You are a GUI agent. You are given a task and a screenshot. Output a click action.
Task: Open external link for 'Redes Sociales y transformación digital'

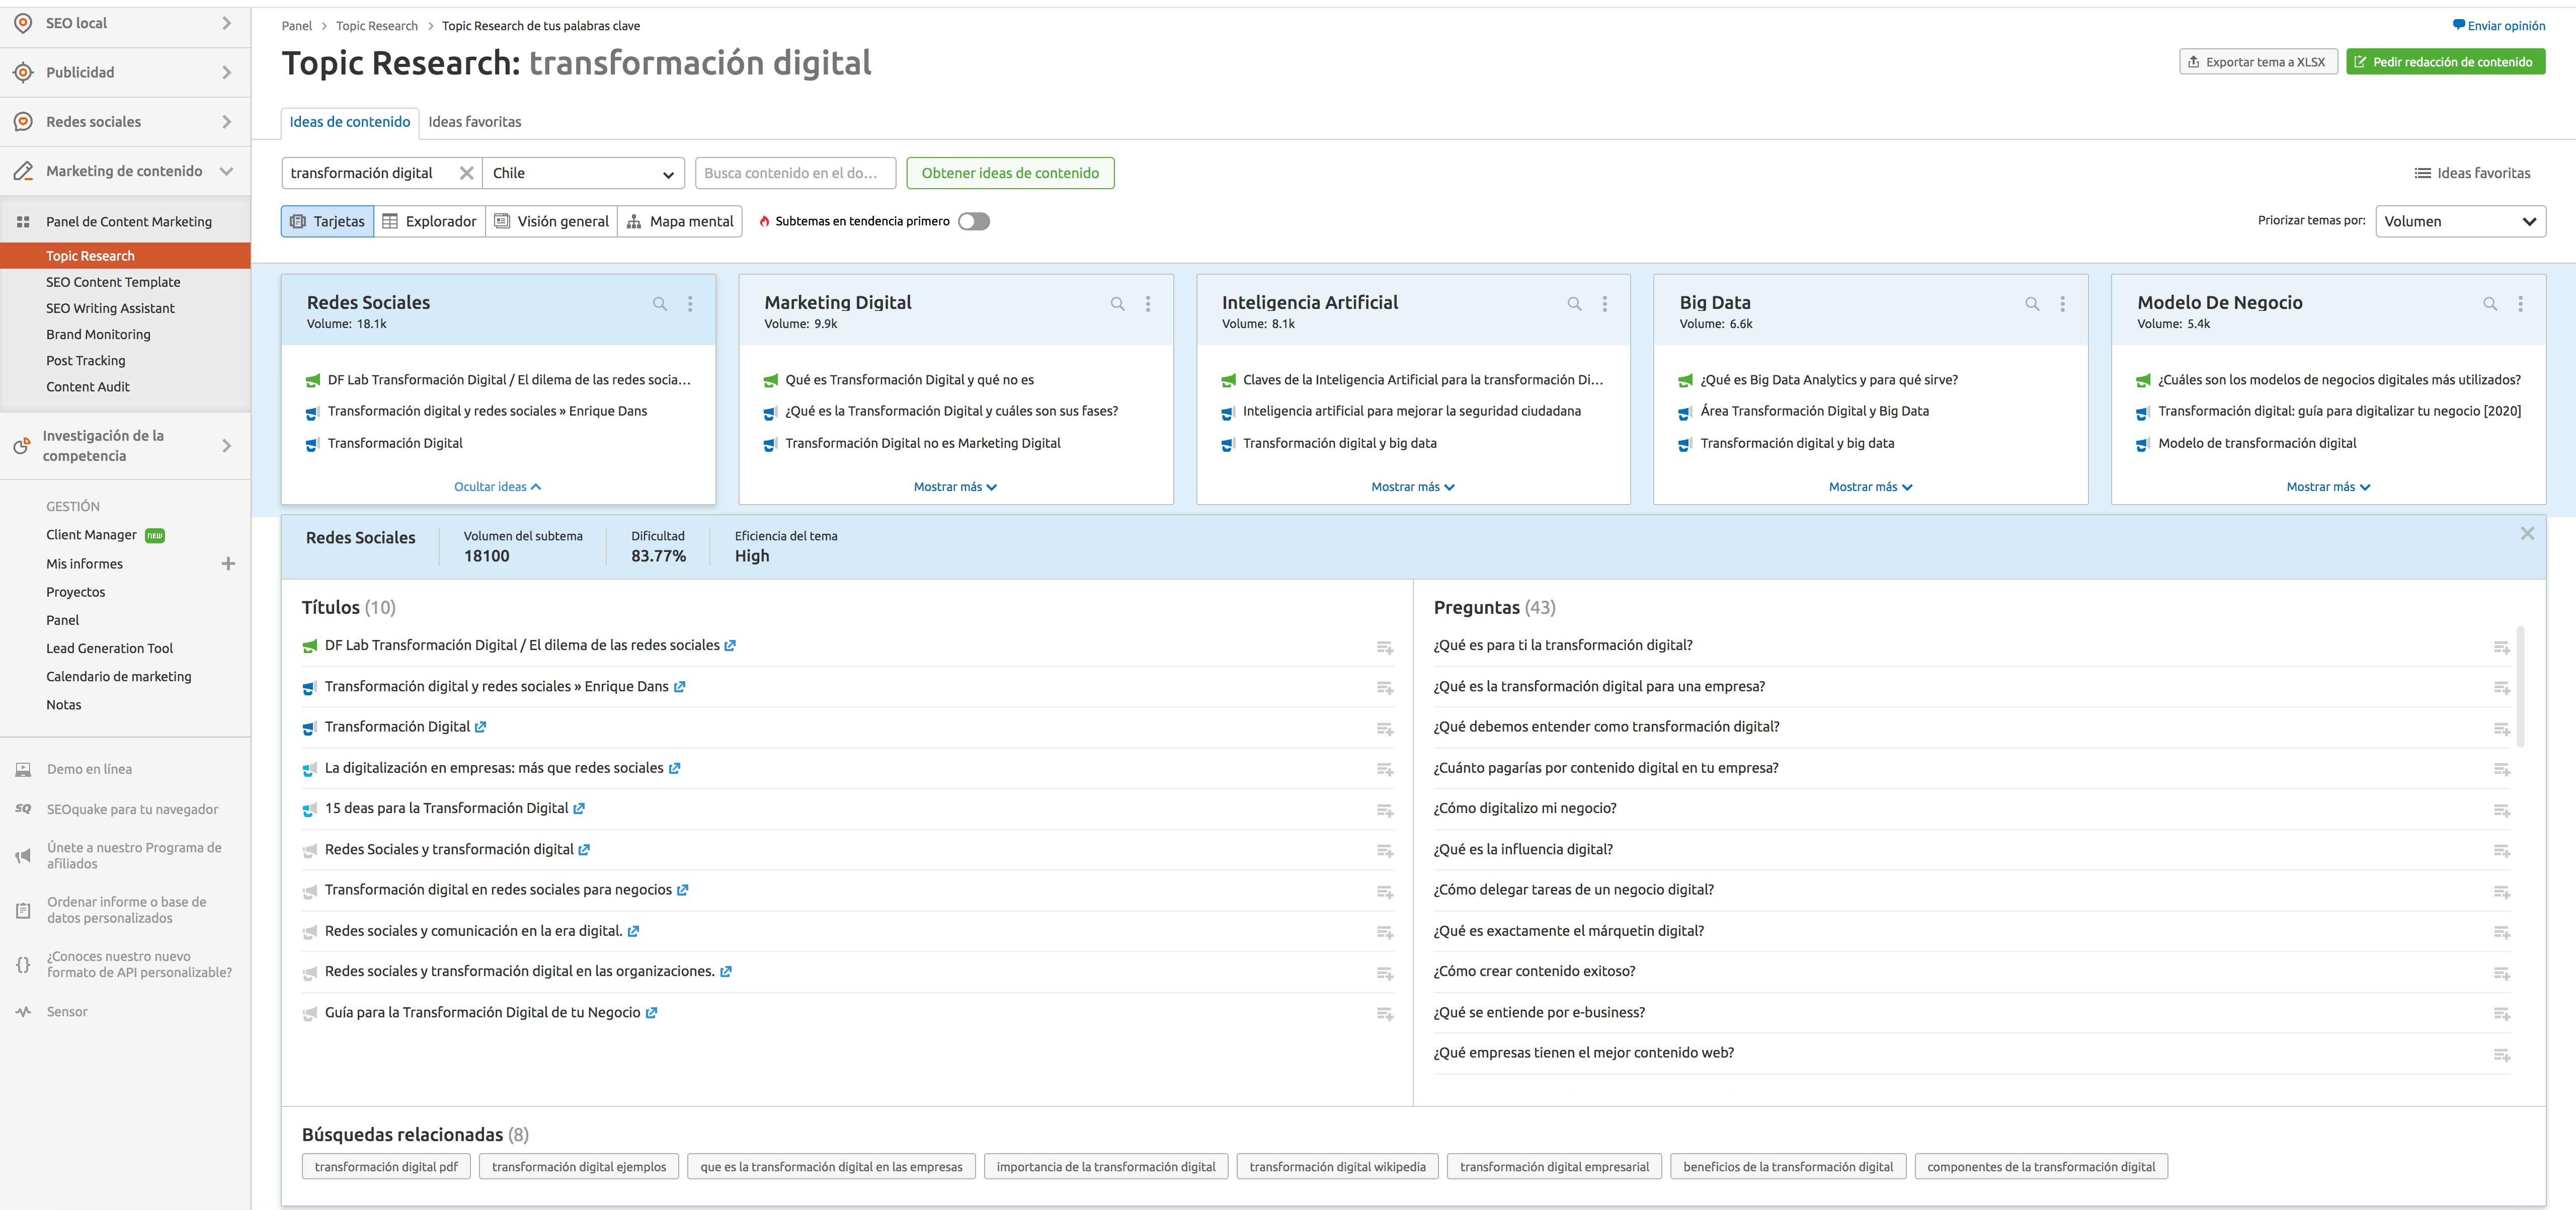[584, 850]
